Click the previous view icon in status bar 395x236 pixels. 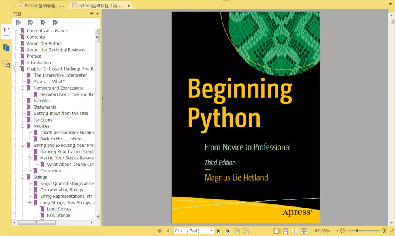click(x=237, y=231)
